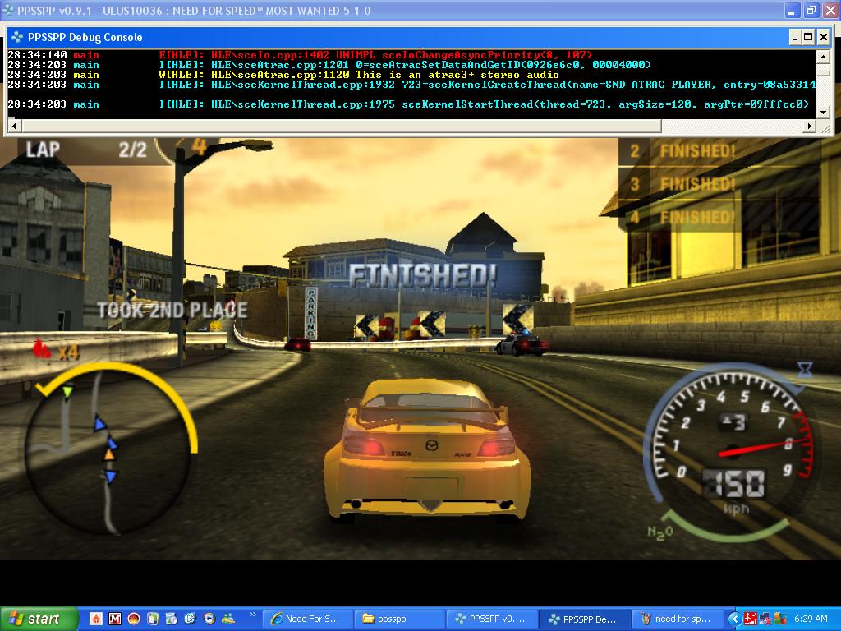This screenshot has height=631, width=841.
Task: Select the PPSSPP Debug Console taskbar button
Action: (585, 619)
